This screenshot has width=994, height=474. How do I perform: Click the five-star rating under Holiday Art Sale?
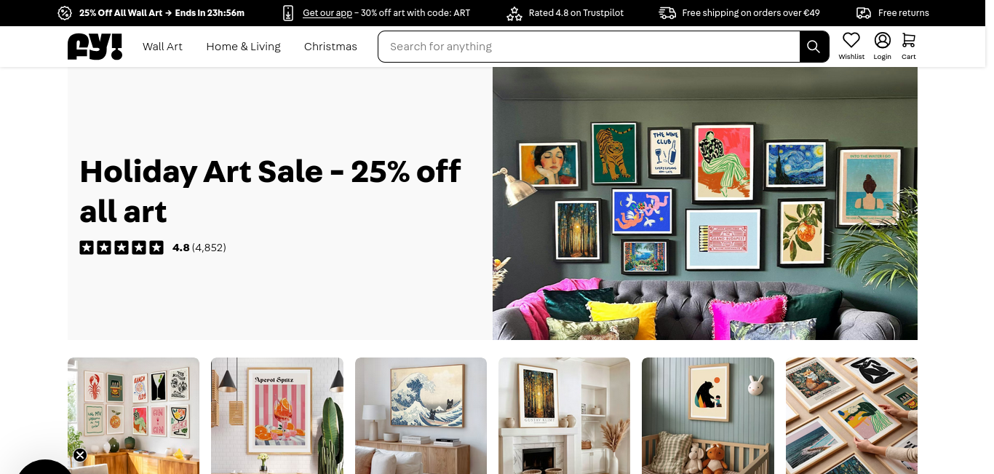pyautogui.click(x=122, y=248)
